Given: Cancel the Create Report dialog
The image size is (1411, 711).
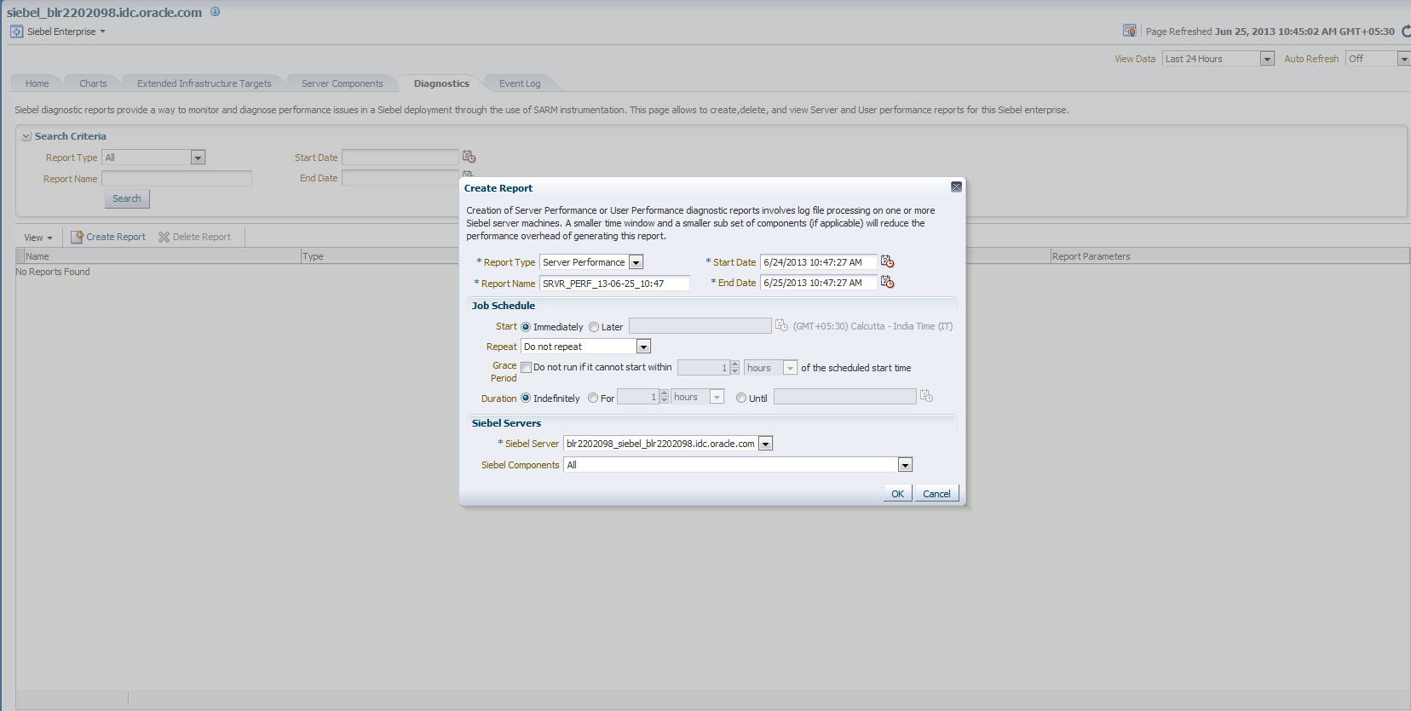Looking at the screenshot, I should tap(936, 494).
